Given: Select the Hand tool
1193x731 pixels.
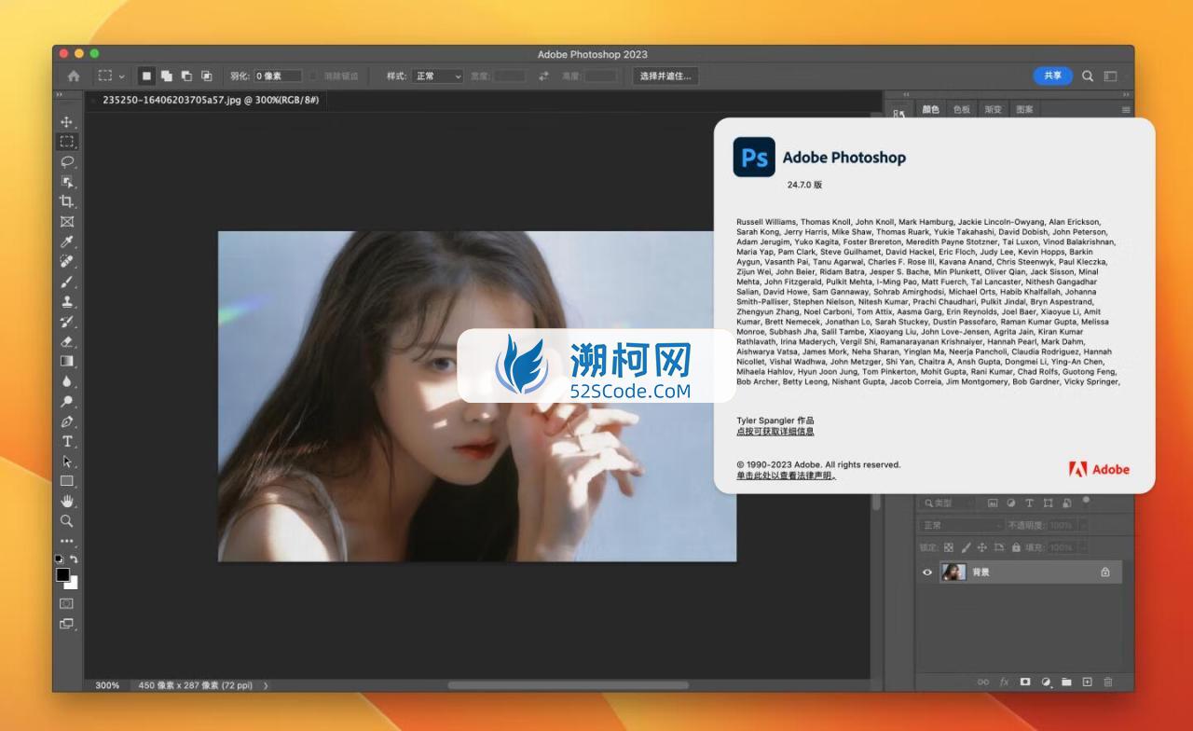Looking at the screenshot, I should [66, 501].
